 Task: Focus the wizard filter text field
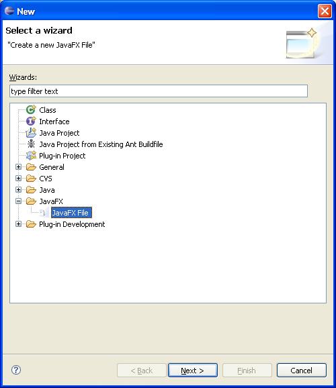pyautogui.click(x=159, y=91)
